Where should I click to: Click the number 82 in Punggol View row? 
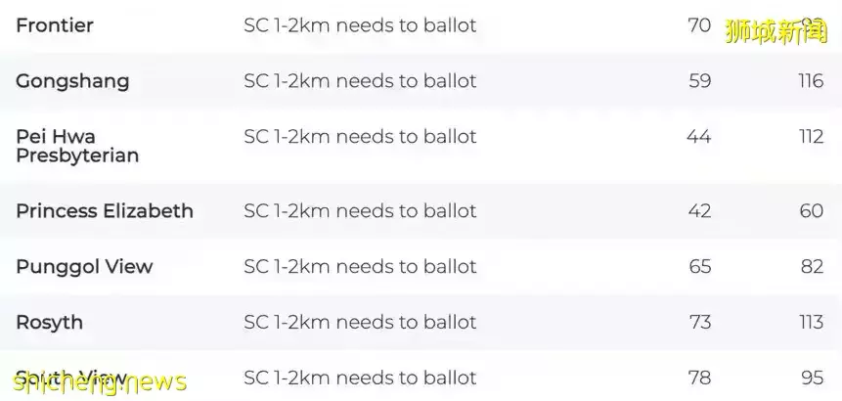(812, 267)
